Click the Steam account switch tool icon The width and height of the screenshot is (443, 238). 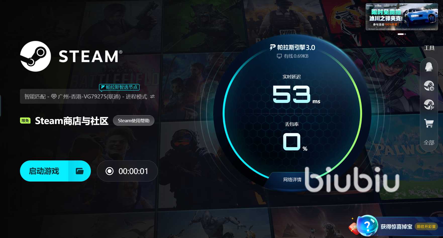click(x=429, y=86)
